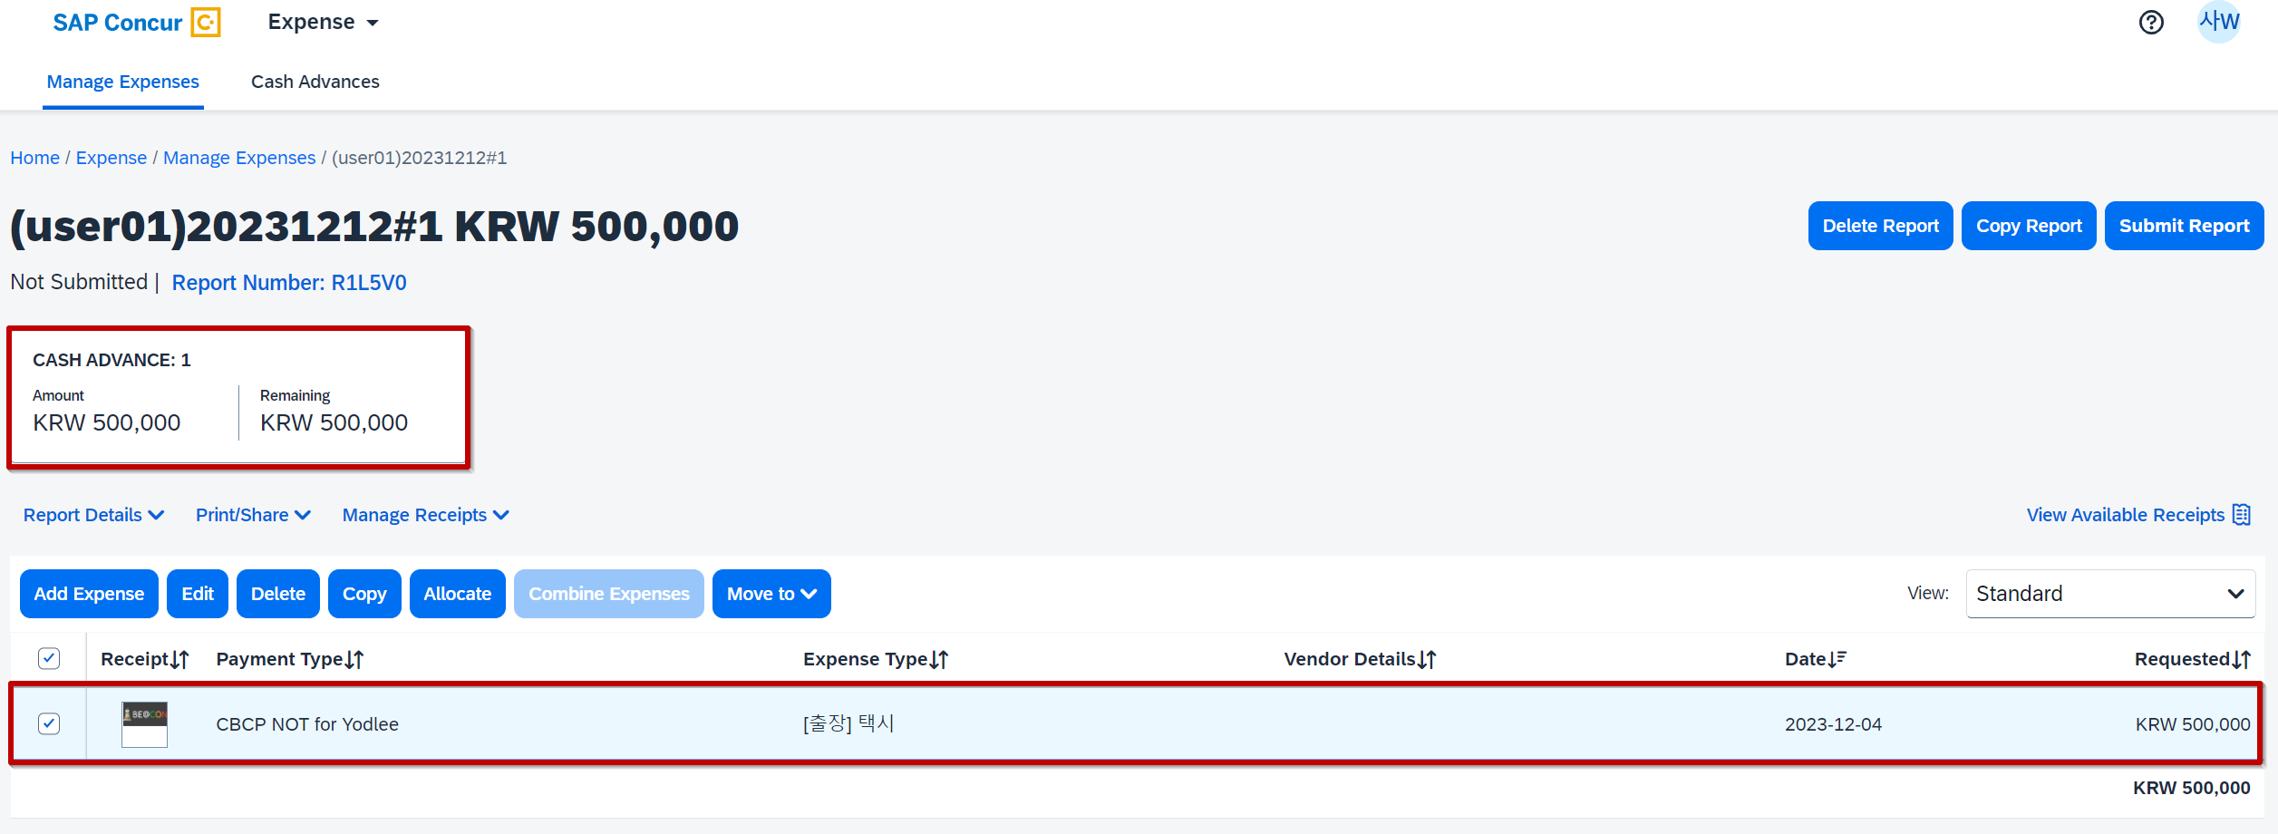Click the user profile avatar icon
Screen dimensions: 2278x834
click(x=2218, y=22)
